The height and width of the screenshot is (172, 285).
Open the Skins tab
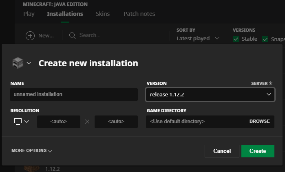103,14
